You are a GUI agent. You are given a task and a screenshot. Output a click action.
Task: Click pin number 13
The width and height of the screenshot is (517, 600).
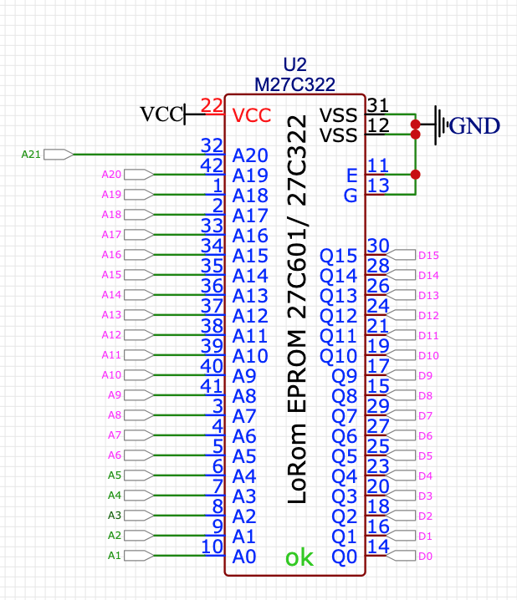click(x=378, y=186)
